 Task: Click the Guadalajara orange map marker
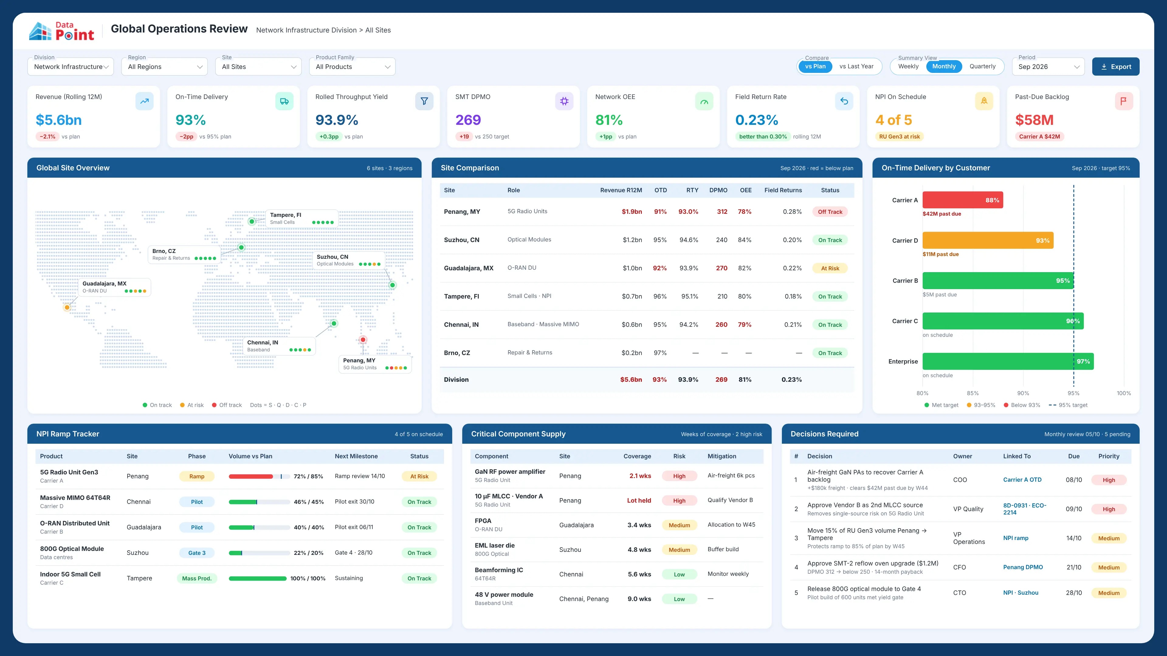pos(67,307)
